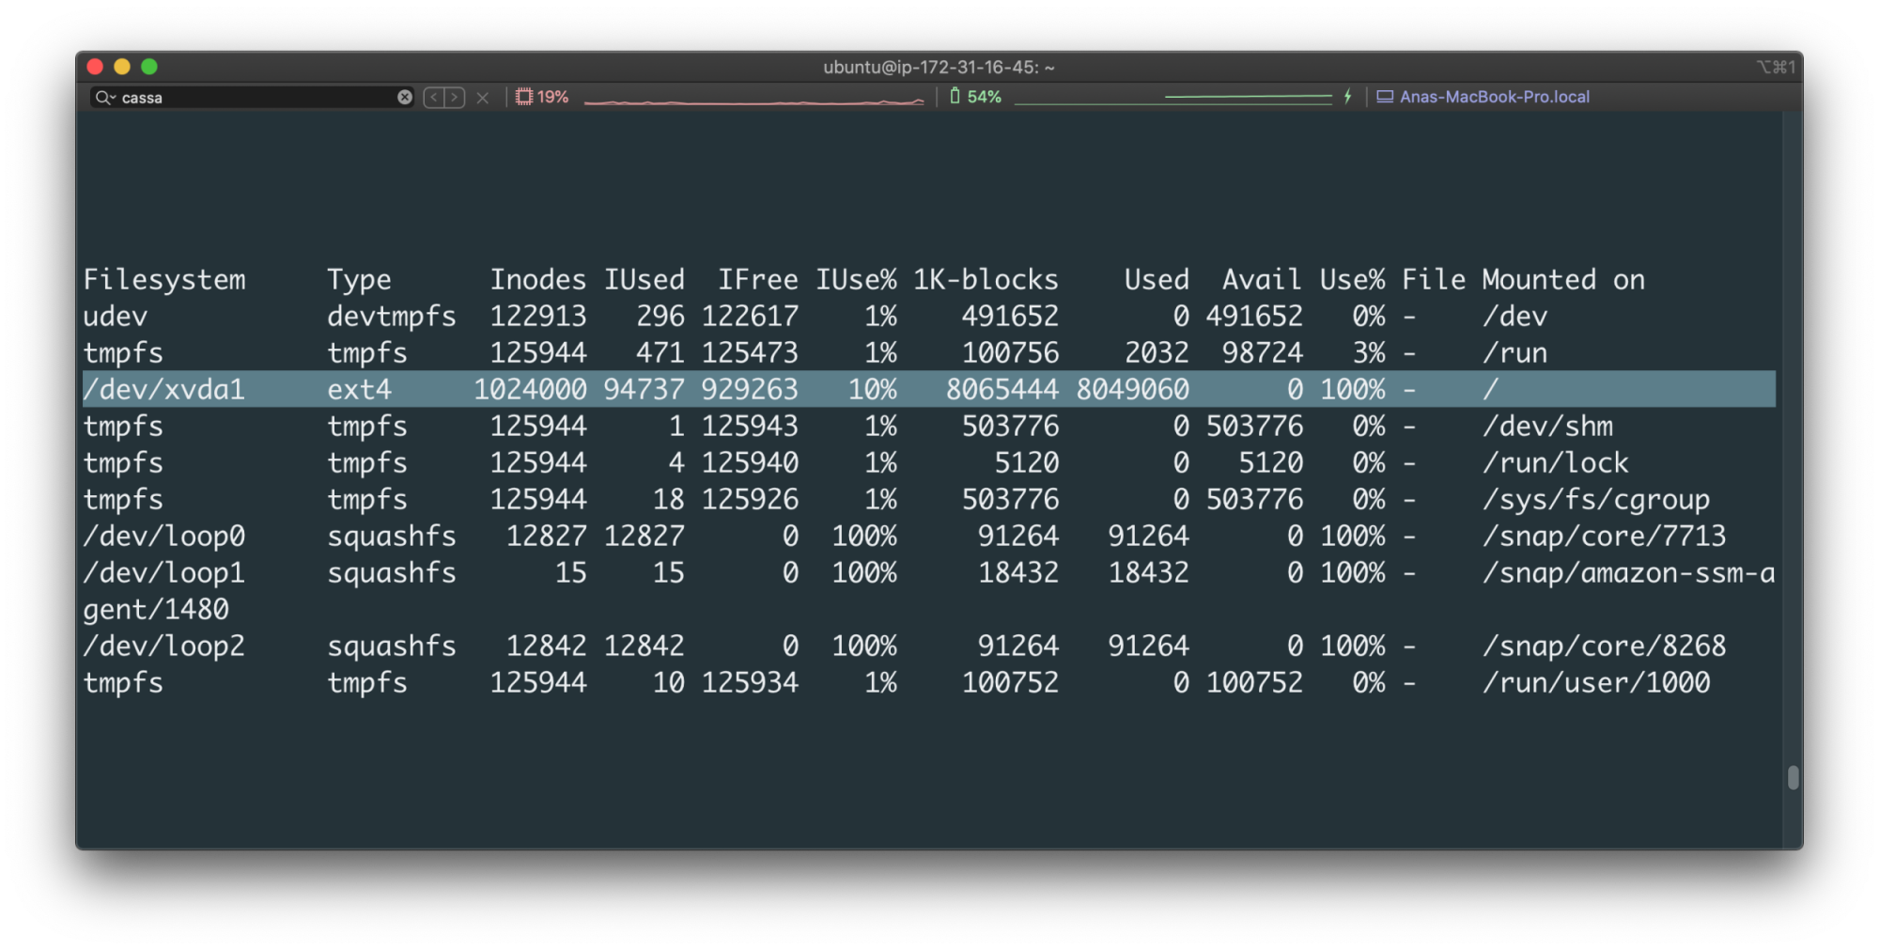Click the 2032 Used value for /run

(x=1157, y=353)
